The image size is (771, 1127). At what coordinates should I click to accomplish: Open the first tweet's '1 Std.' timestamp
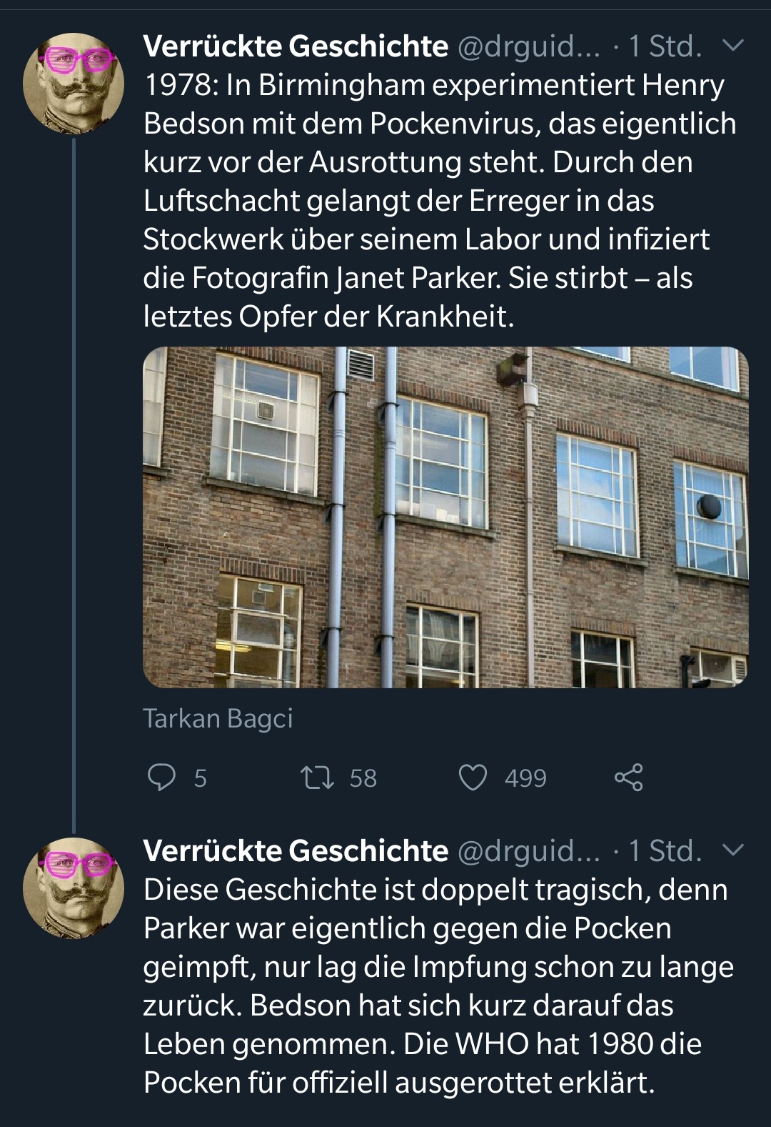[x=665, y=46]
